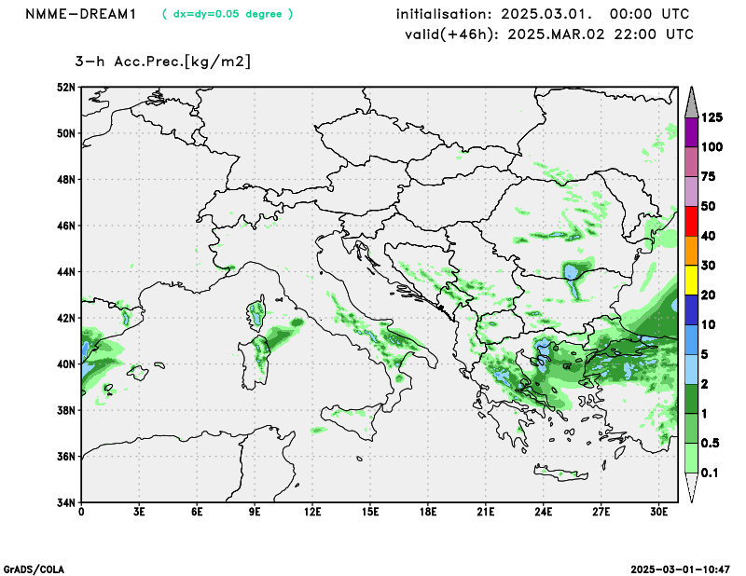Screen dimensions: 746x576
Task: Click the red 40-50 colorbar segment
Action: pos(691,221)
